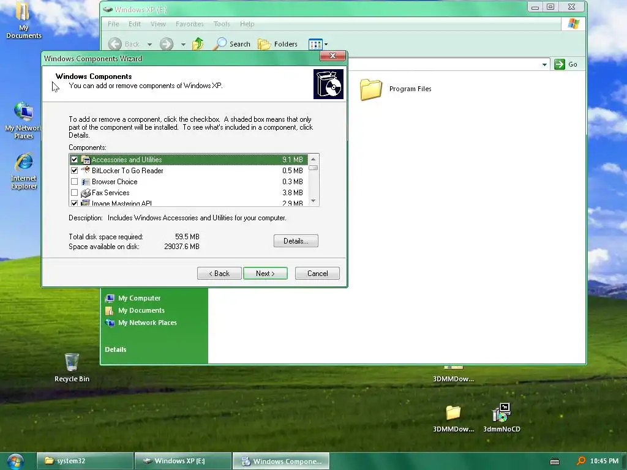627x470 pixels.
Task: Click the Details header in Explorer sidebar
Action: point(116,349)
